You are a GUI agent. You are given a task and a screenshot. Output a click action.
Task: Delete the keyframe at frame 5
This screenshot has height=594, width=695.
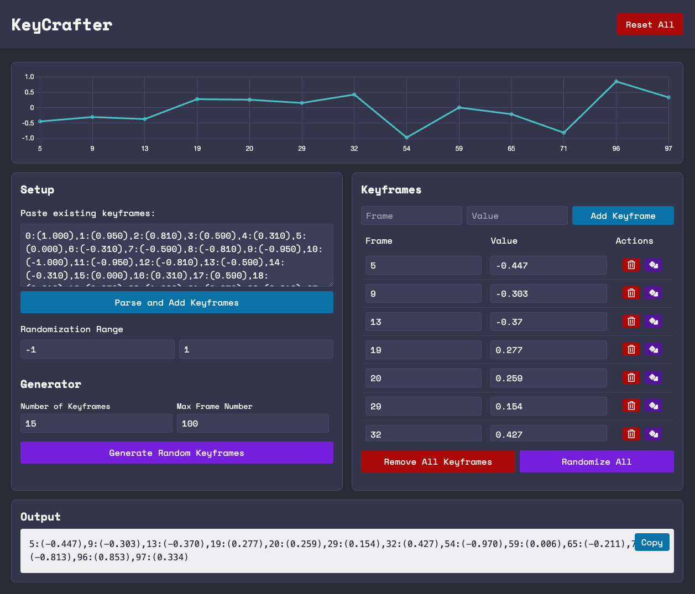631,265
